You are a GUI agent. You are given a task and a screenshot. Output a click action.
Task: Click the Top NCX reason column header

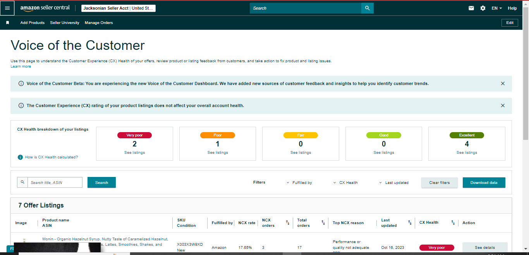click(348, 223)
